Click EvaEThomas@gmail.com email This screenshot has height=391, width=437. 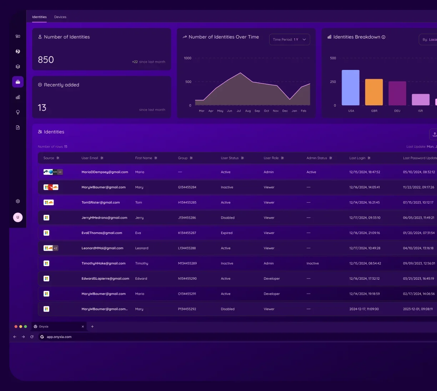(x=102, y=233)
